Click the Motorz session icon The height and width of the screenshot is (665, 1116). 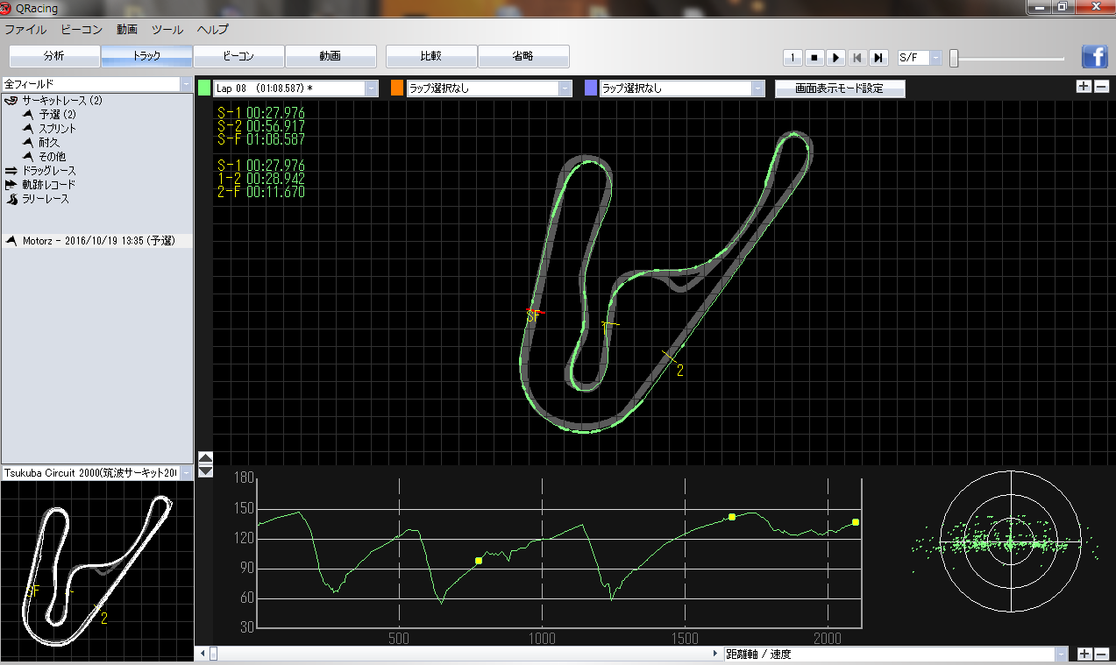(x=11, y=240)
